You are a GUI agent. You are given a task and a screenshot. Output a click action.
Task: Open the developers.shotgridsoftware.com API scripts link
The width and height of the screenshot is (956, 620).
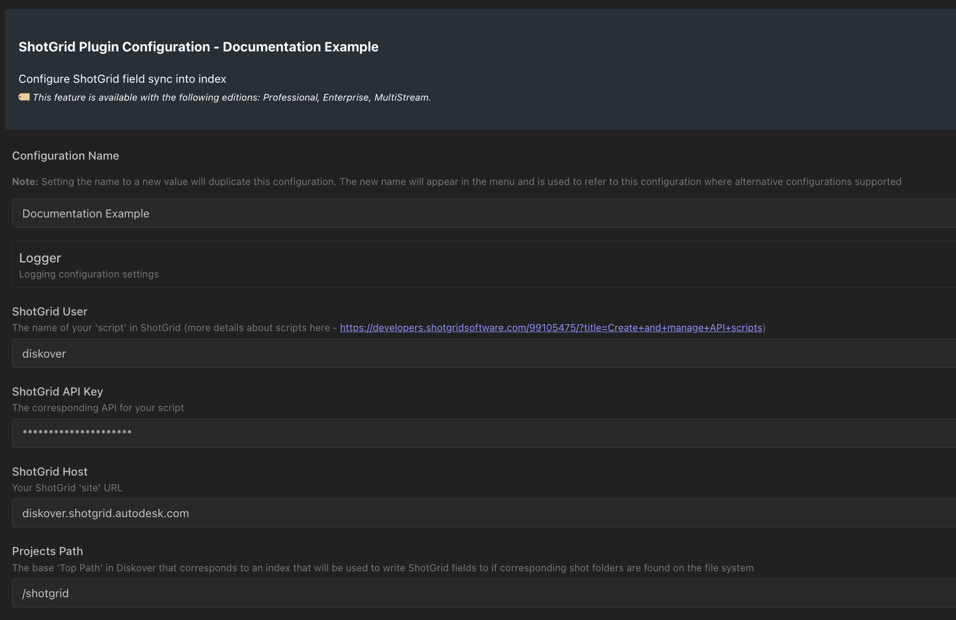click(x=551, y=328)
